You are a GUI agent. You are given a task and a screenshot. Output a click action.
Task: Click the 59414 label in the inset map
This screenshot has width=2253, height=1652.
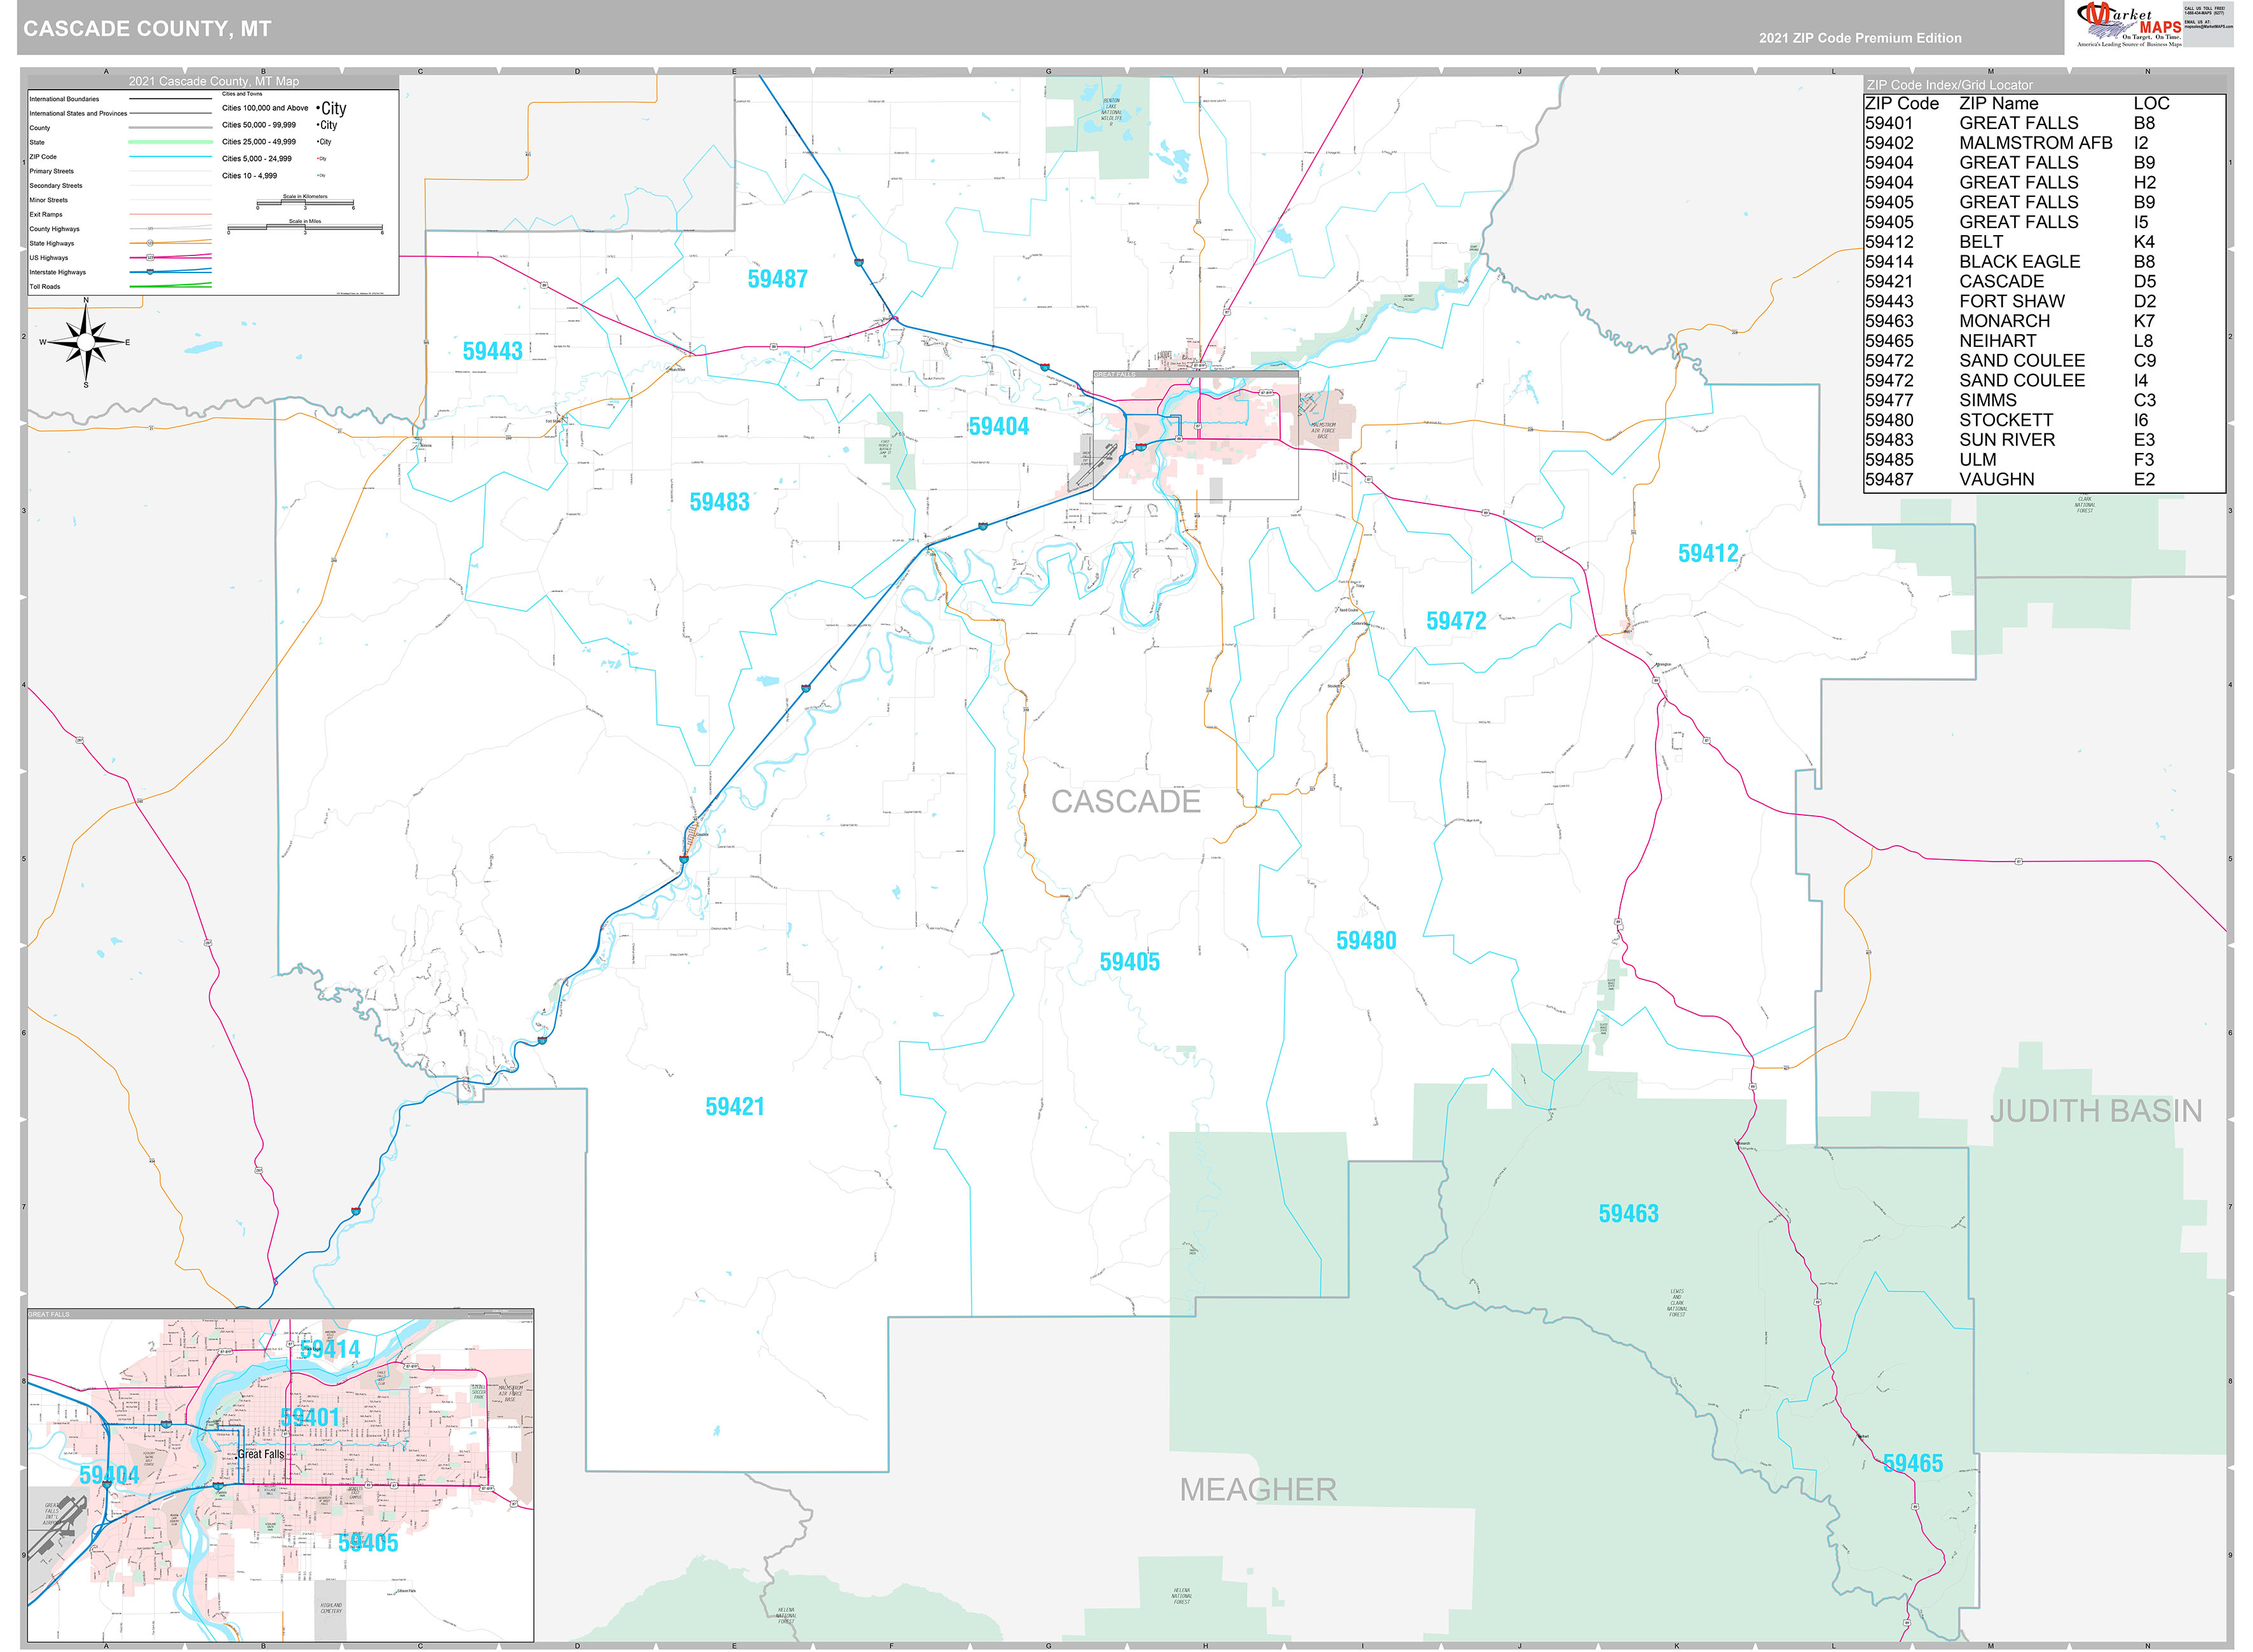pos(330,1350)
